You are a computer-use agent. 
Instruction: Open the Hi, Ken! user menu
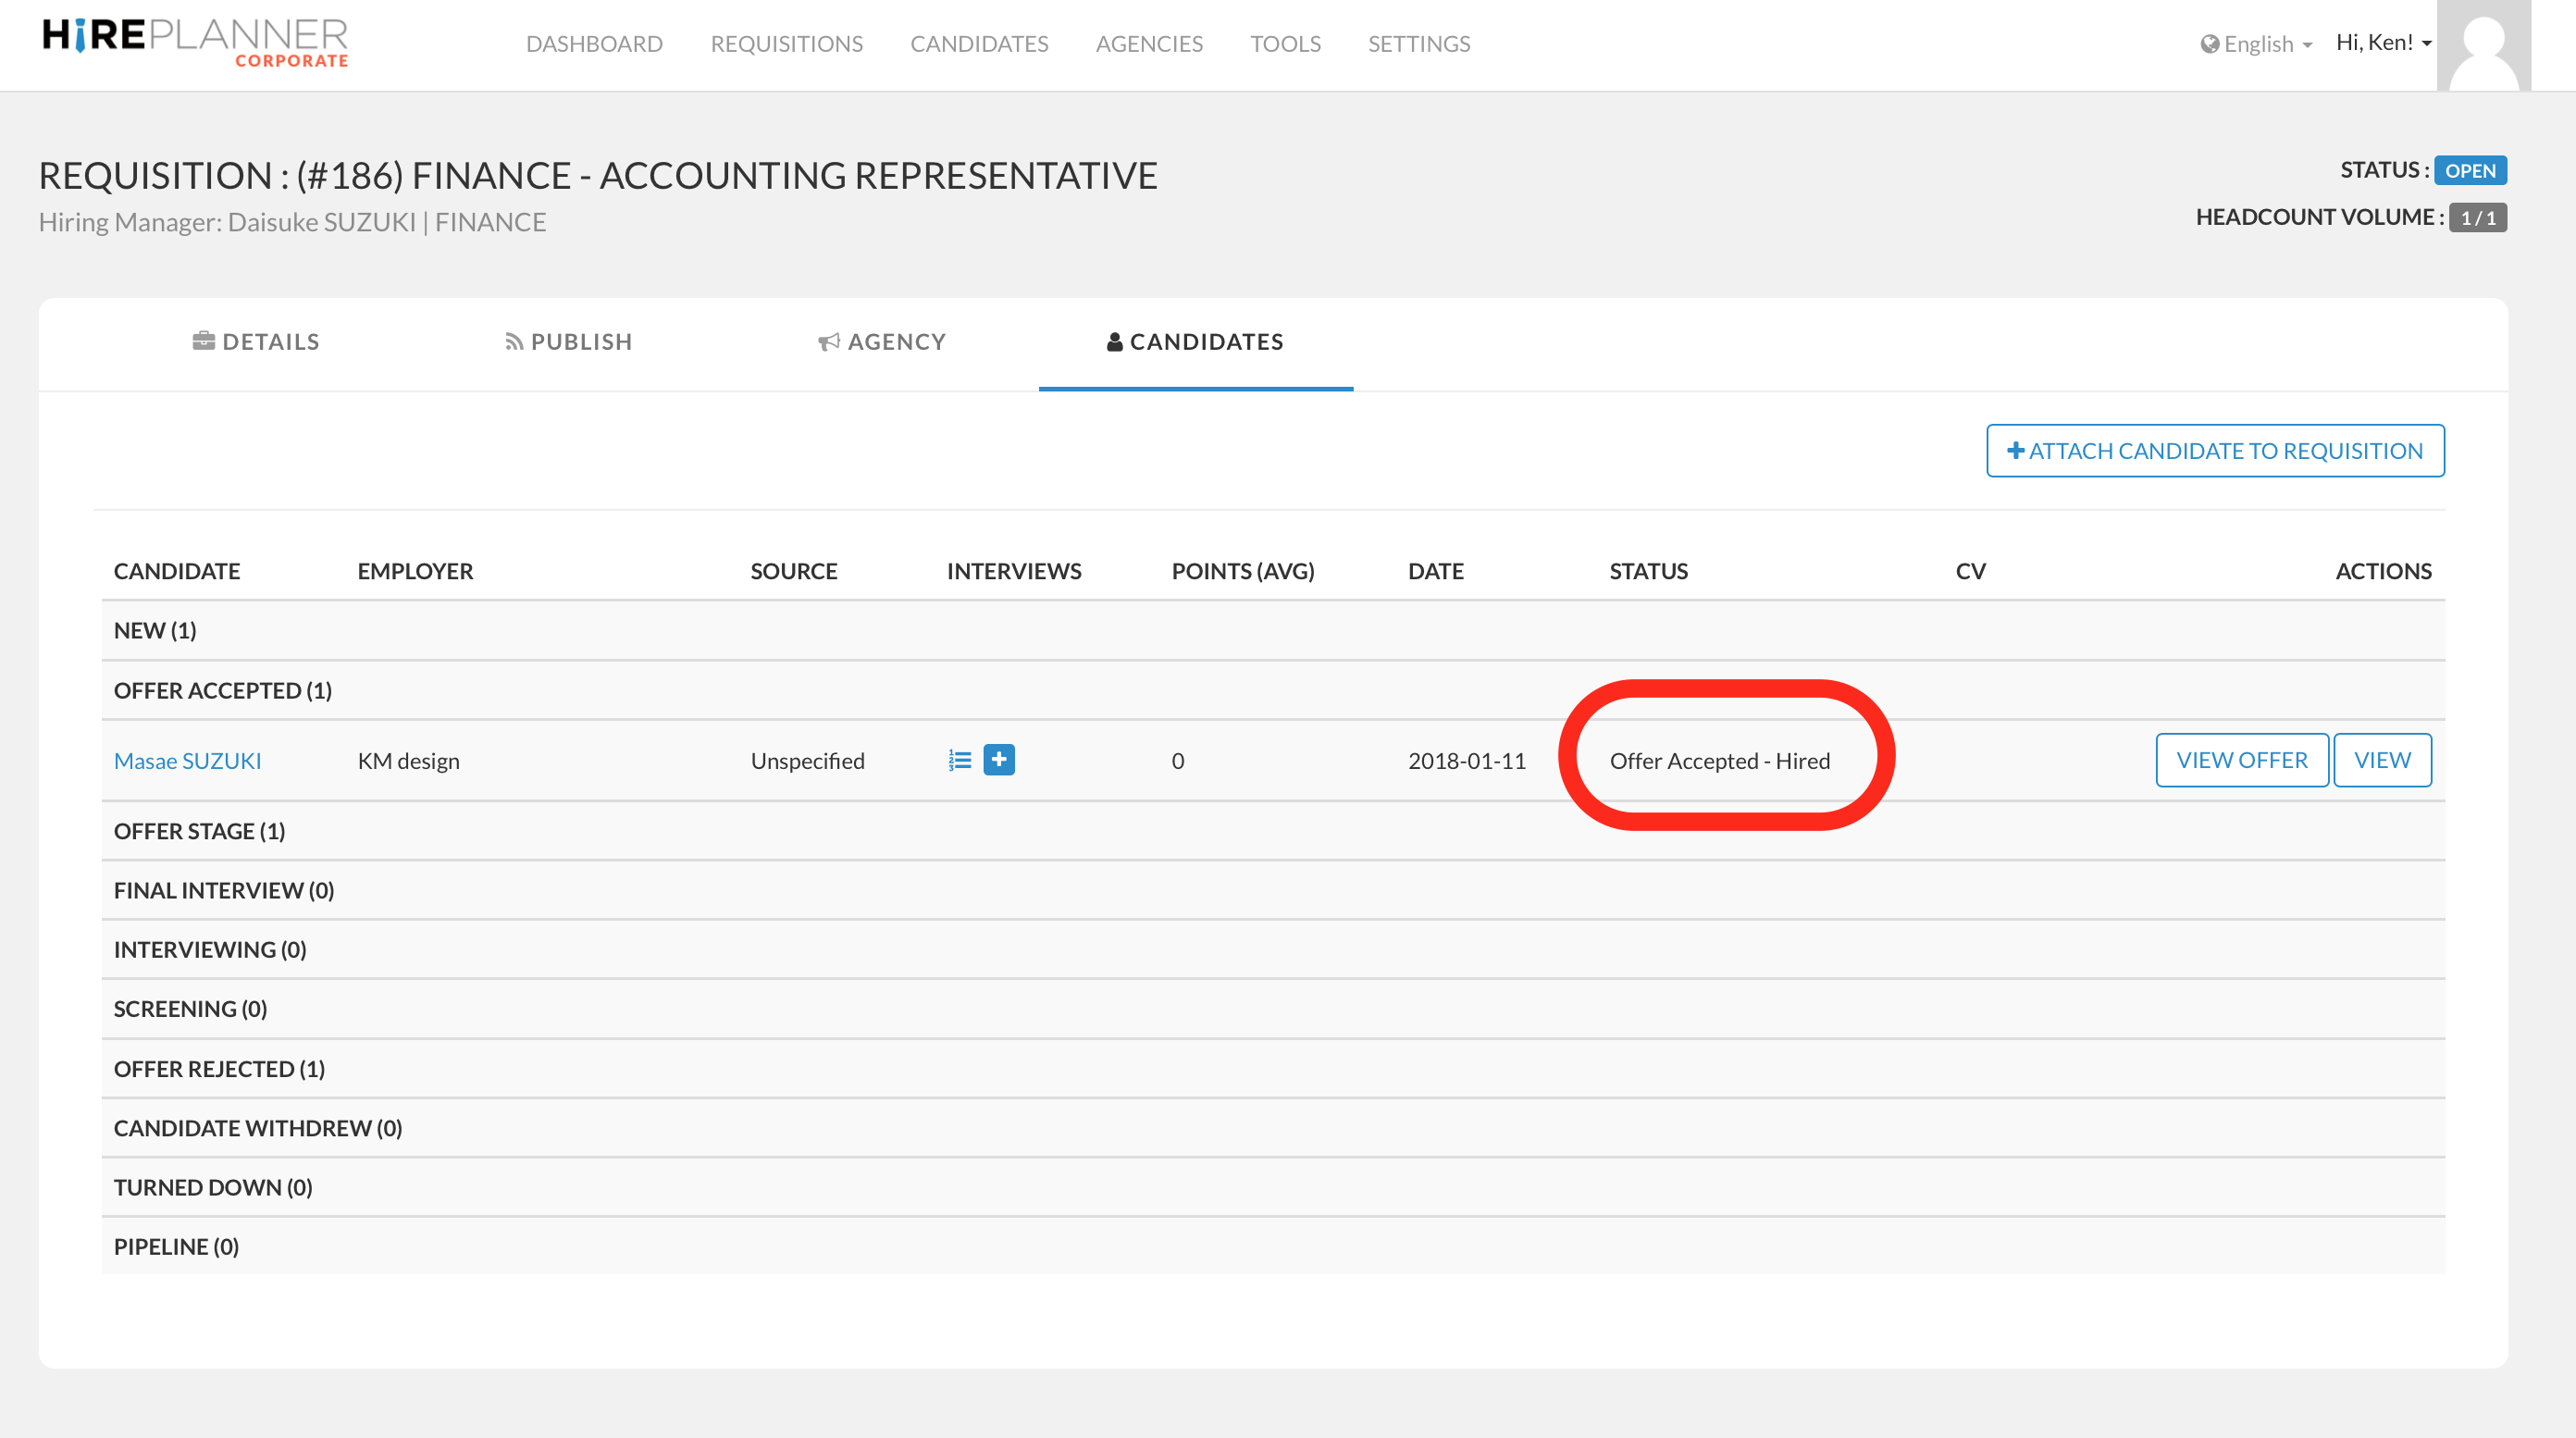pos(2383,42)
